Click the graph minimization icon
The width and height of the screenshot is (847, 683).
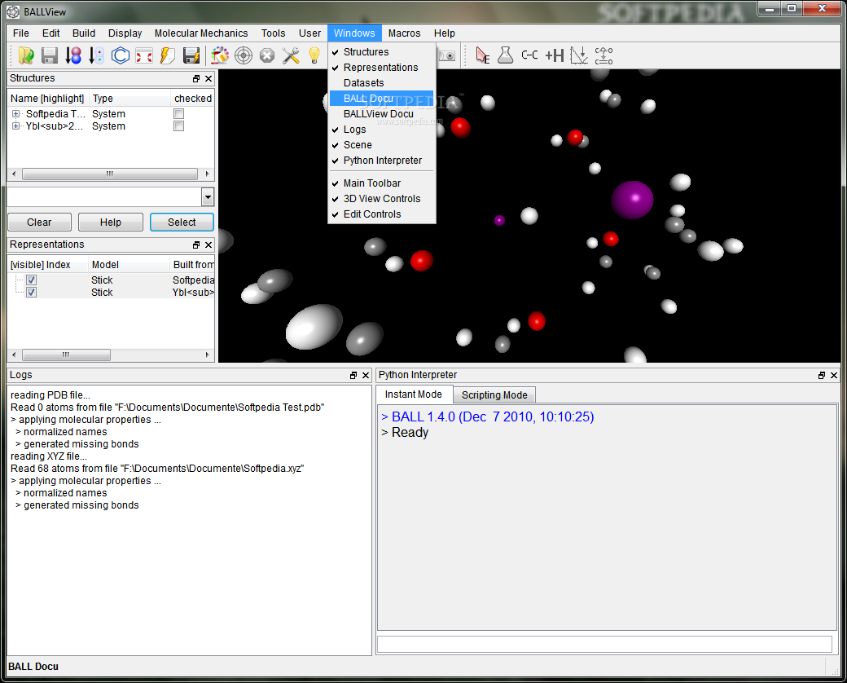point(578,55)
